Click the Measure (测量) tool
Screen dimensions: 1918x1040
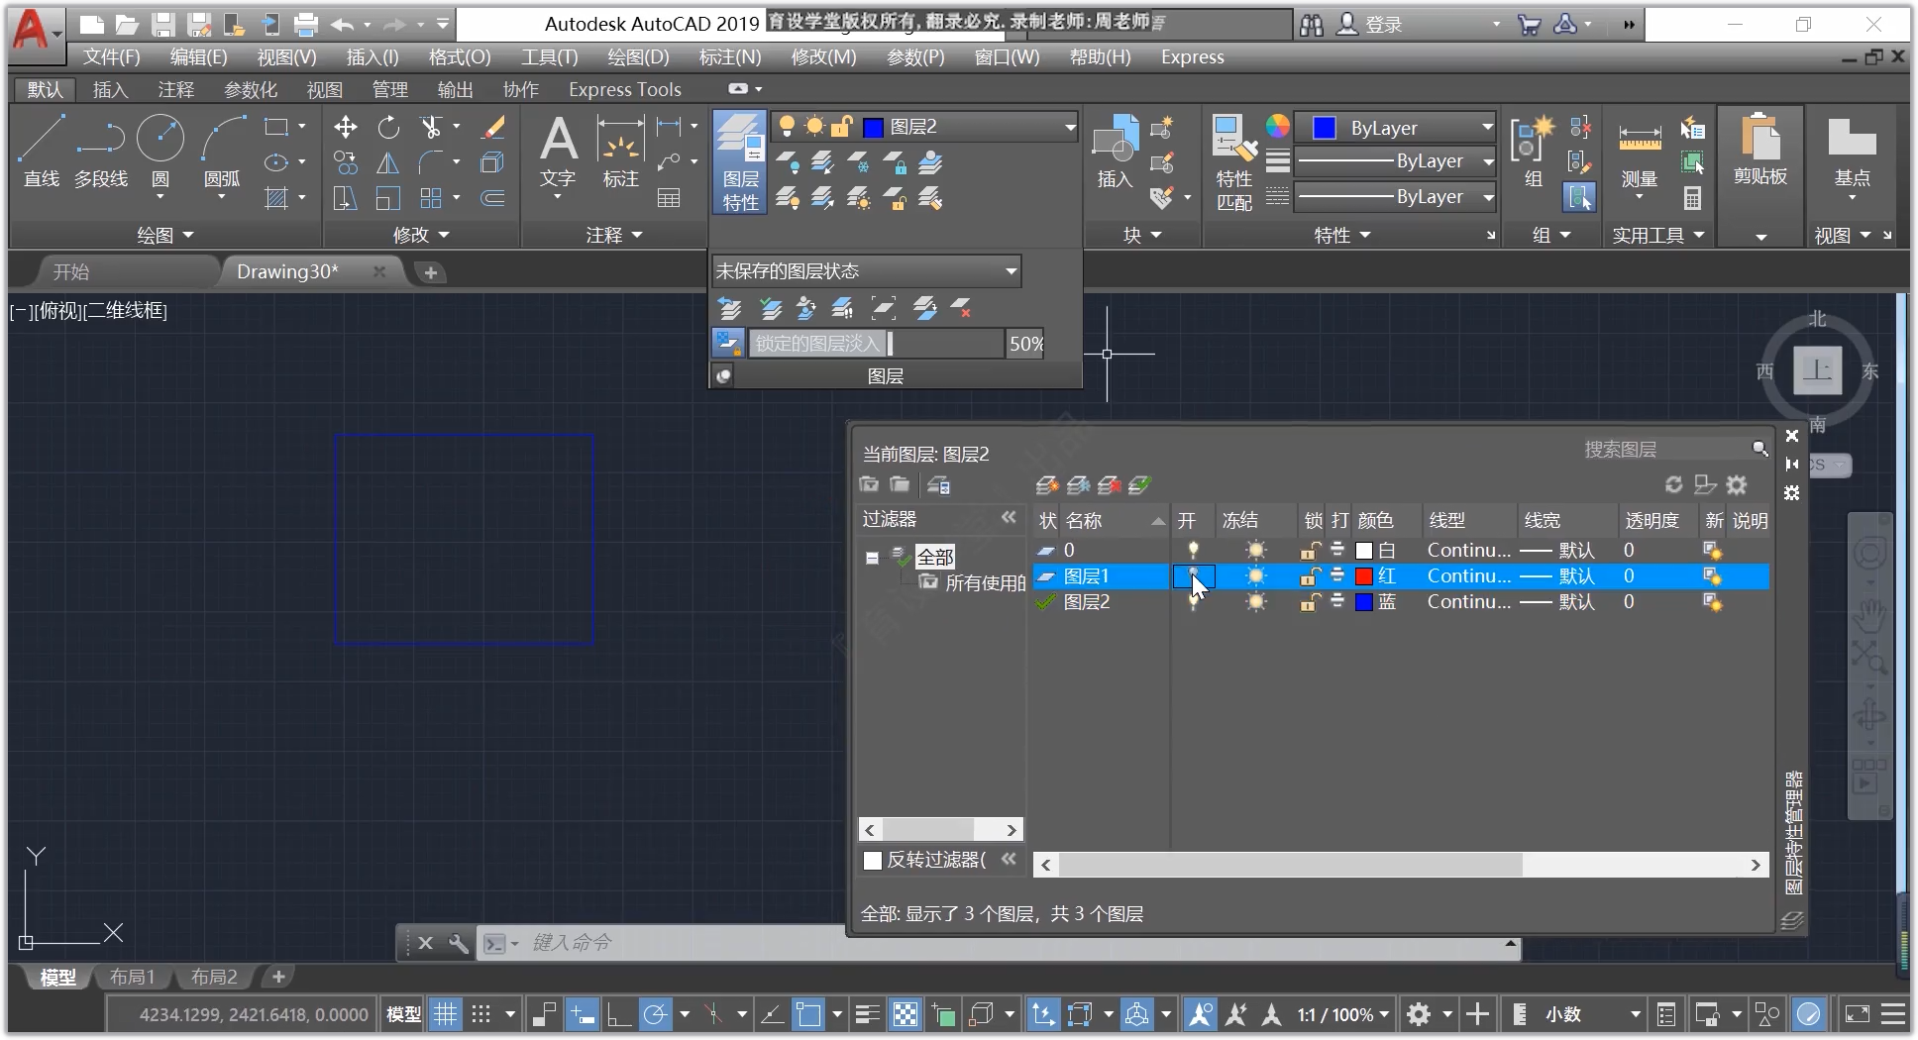(1640, 154)
